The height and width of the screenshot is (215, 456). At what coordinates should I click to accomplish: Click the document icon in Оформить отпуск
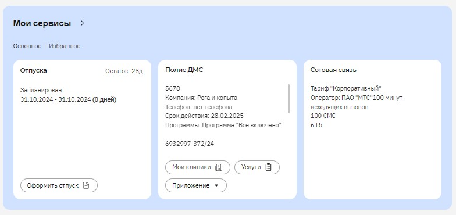click(x=86, y=185)
